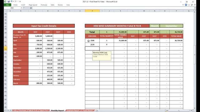Click the vertical scrollbar up arrow

point(195,12)
